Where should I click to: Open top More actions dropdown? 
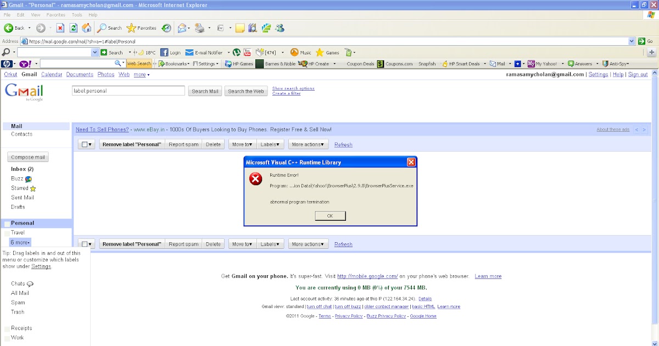[308, 144]
